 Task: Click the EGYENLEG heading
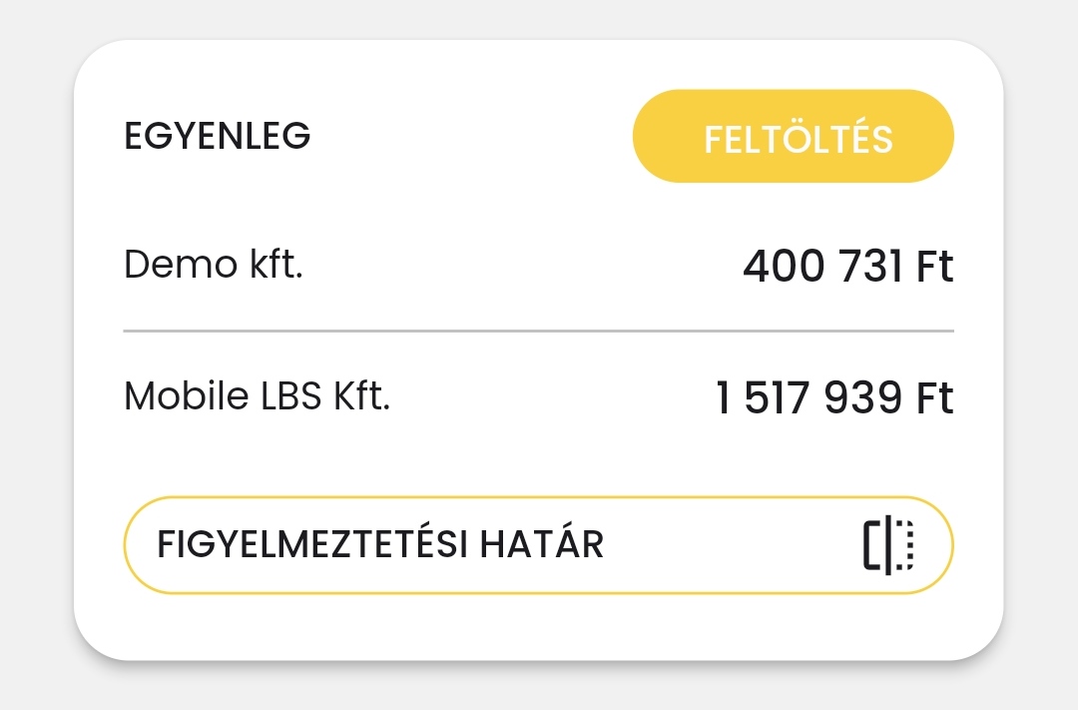217,137
